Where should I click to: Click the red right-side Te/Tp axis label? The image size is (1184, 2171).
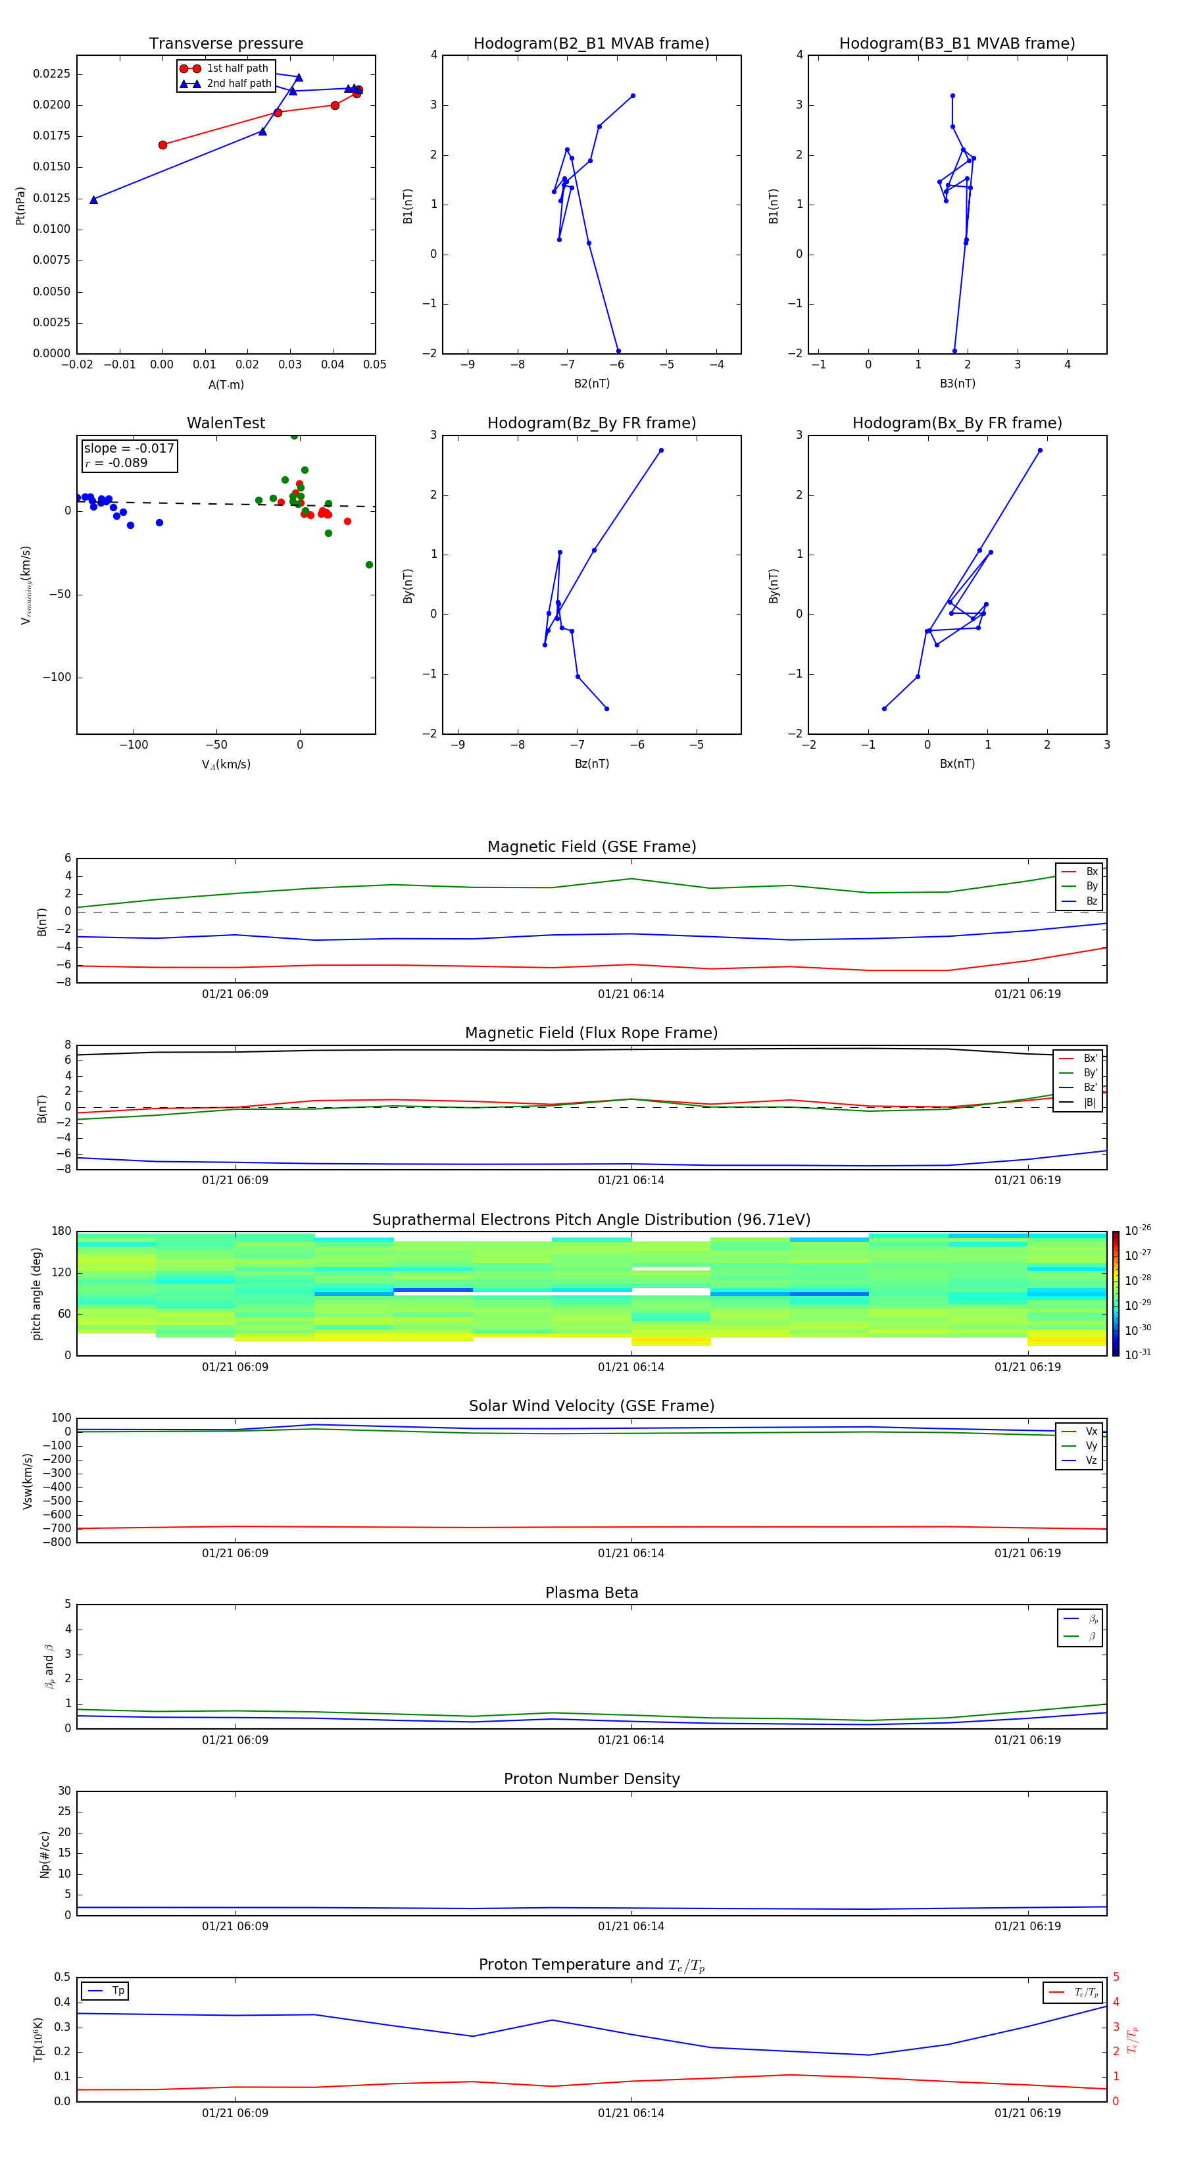1133,2039
